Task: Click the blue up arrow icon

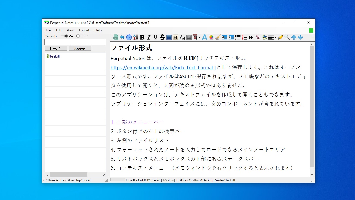Action: point(294,37)
